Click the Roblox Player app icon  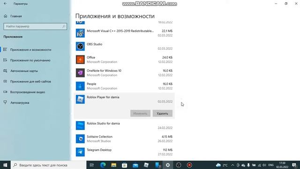coord(80,99)
